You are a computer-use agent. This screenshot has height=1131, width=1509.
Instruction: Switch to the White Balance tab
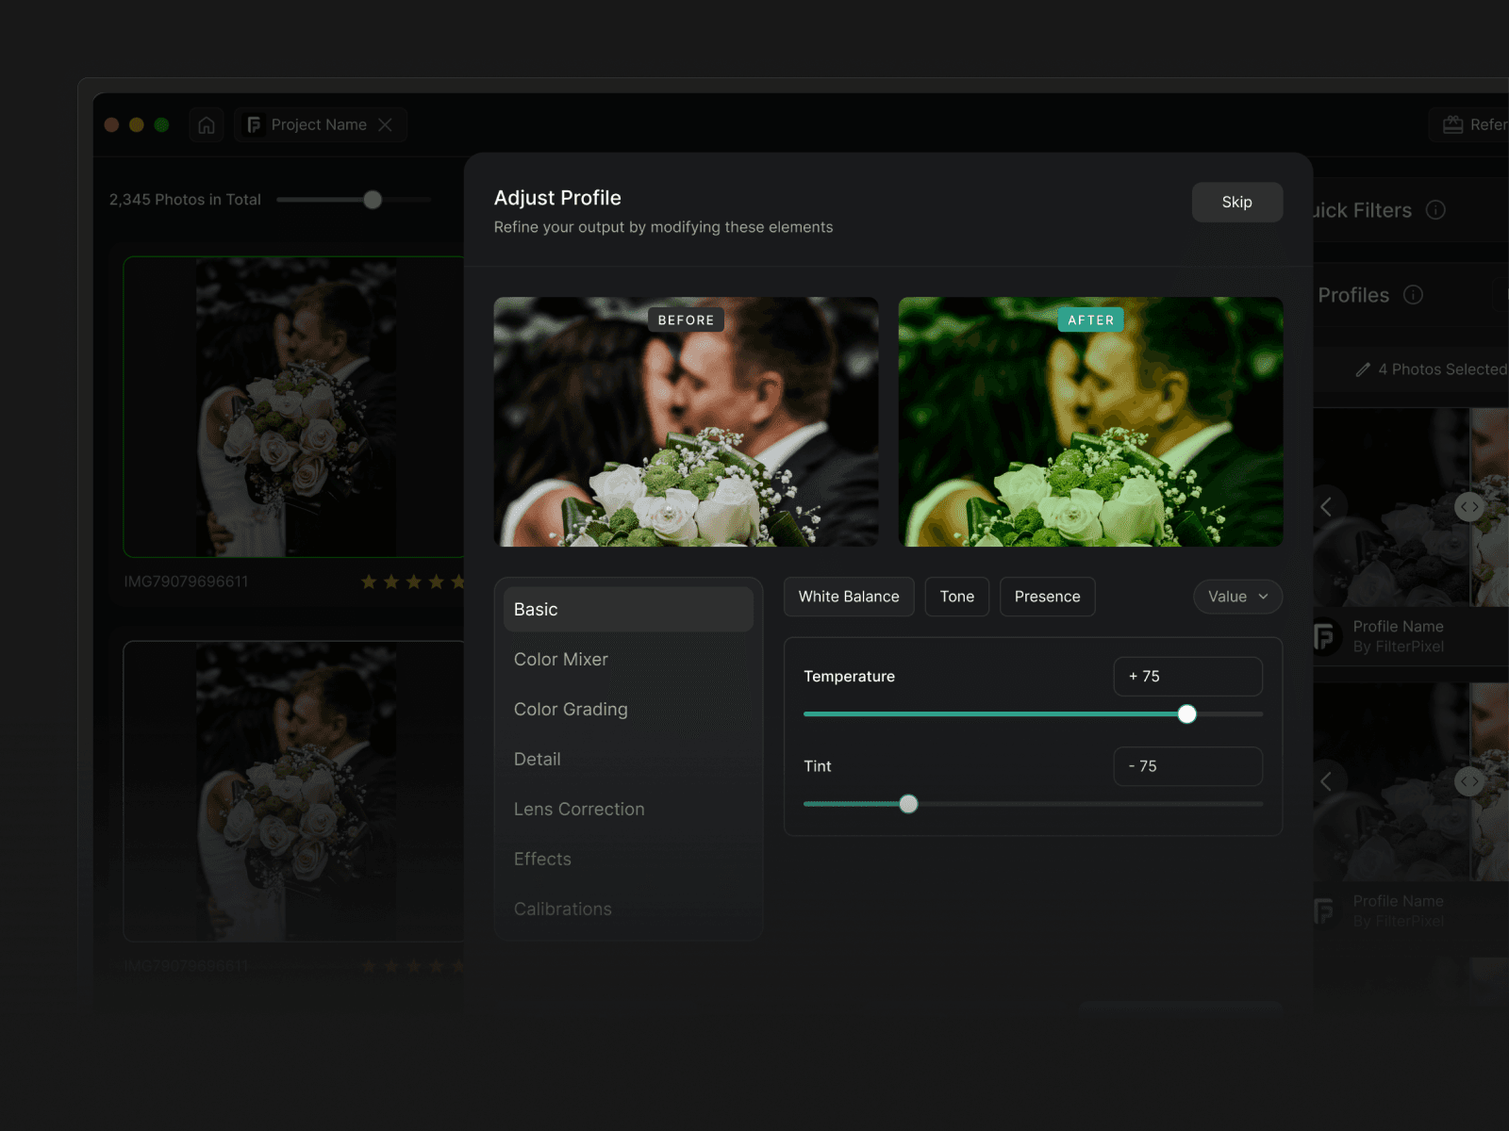[849, 597]
